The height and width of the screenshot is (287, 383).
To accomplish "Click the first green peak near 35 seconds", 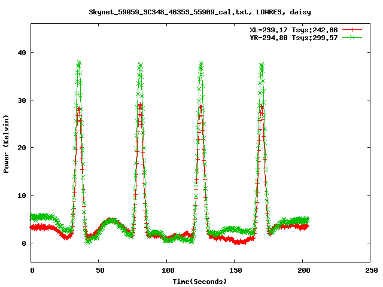I will tap(78, 63).
